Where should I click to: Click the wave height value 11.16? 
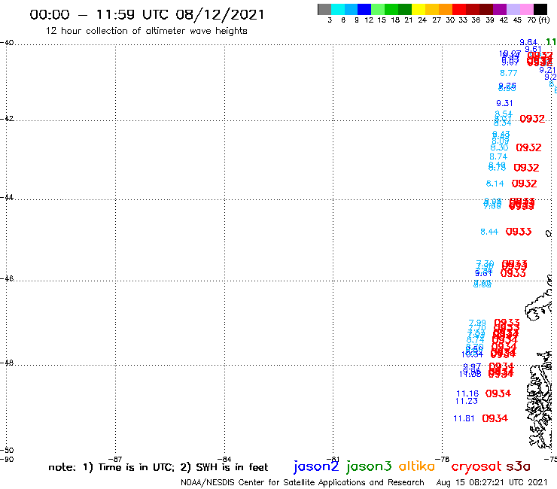[467, 393]
